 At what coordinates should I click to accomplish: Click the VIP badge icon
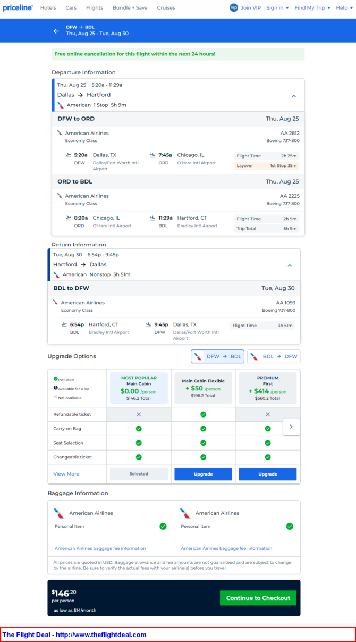click(233, 8)
